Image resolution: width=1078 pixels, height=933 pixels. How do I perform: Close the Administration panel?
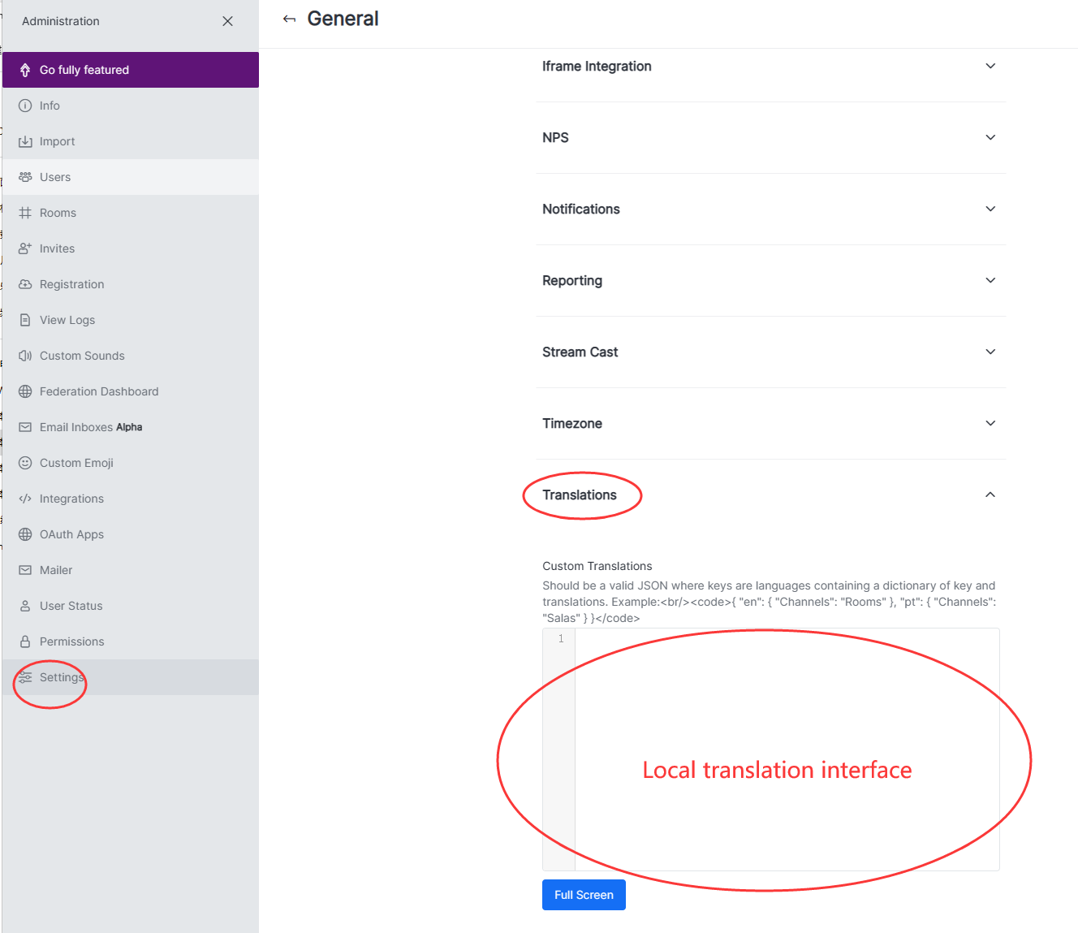click(227, 21)
